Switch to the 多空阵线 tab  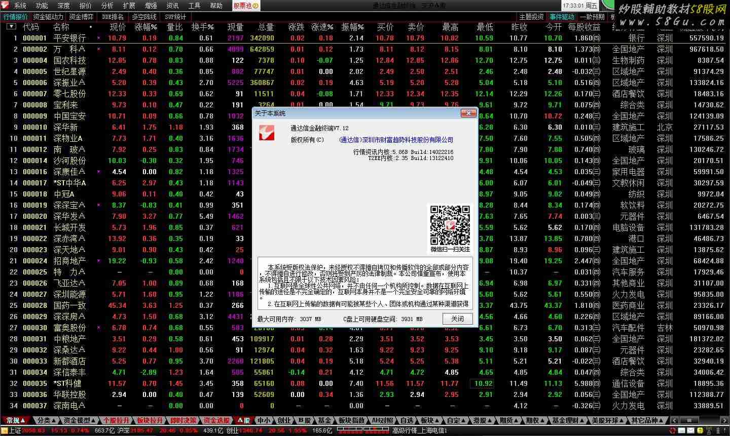[x=145, y=17]
